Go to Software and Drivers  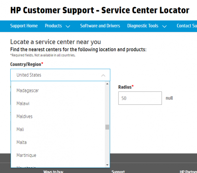(x=100, y=26)
